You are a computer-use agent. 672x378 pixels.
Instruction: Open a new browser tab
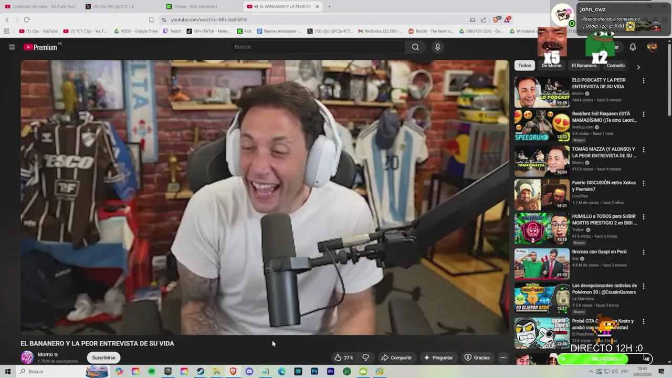point(330,6)
